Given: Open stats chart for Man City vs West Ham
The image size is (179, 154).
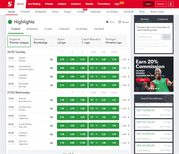Looking at the screenshot, I should click(52, 143).
